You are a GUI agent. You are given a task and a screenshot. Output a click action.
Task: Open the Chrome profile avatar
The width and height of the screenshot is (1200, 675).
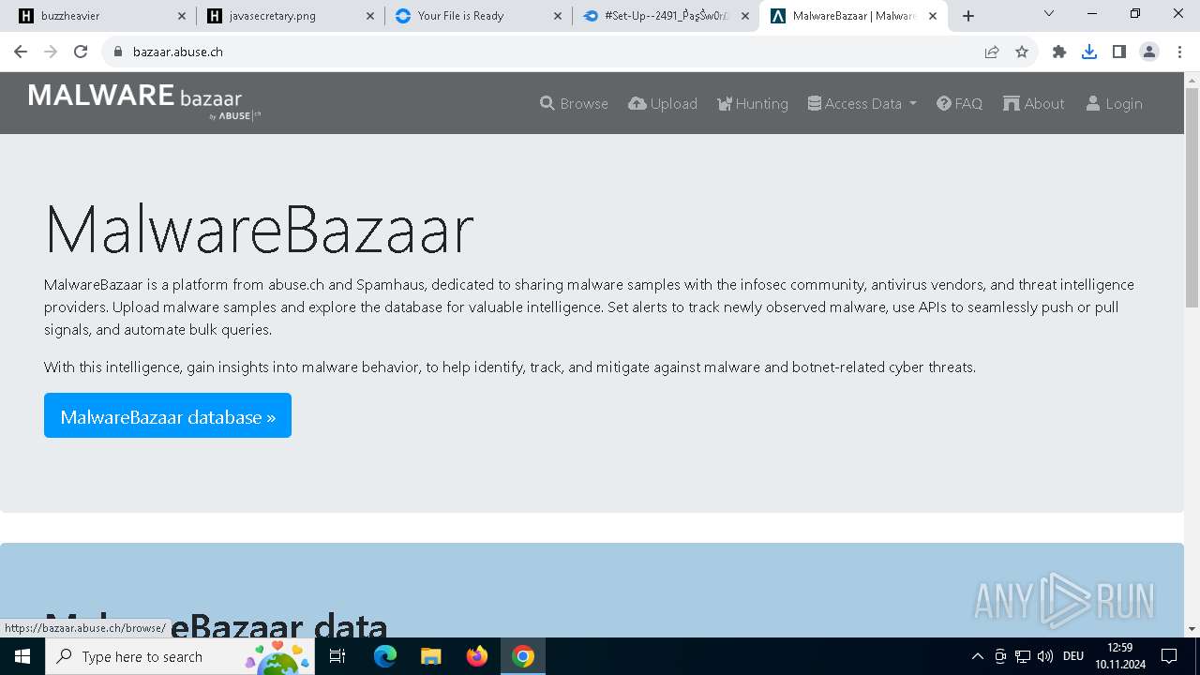pyautogui.click(x=1149, y=52)
